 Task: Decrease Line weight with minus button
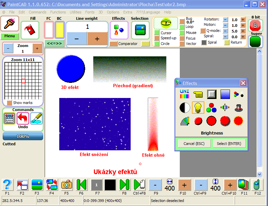tap(77, 39)
